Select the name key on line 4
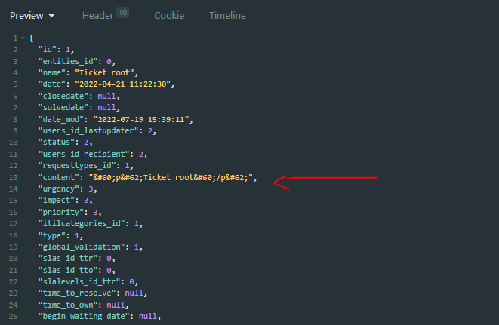Viewport: 499px width, 325px height. coord(52,73)
